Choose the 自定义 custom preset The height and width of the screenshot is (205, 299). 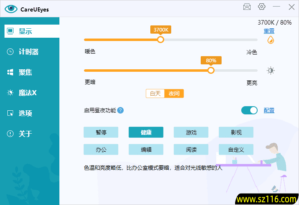236,149
